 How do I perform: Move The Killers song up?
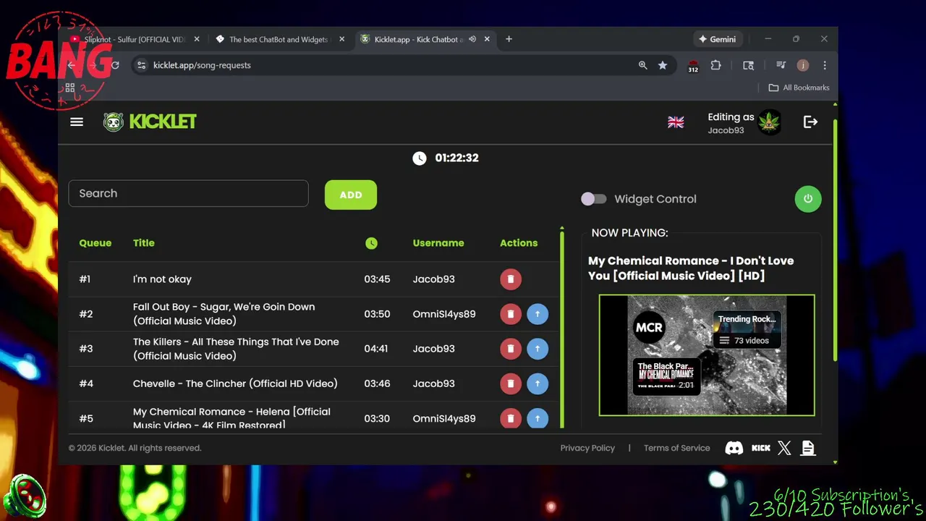click(538, 349)
